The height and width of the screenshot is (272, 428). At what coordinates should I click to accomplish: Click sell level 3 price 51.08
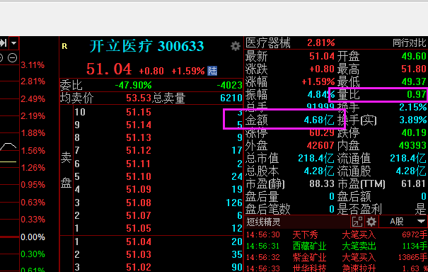click(x=139, y=203)
